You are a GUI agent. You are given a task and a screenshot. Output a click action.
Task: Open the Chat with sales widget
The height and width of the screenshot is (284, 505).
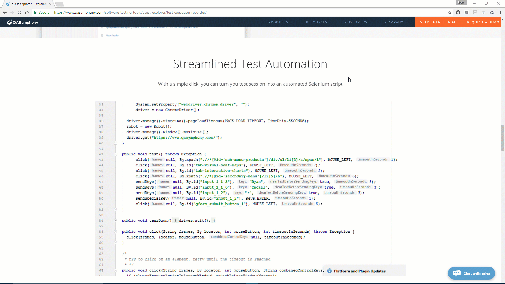pyautogui.click(x=471, y=273)
